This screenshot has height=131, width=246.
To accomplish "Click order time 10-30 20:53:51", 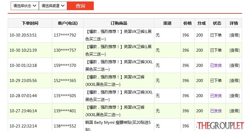I will pos(23,35).
